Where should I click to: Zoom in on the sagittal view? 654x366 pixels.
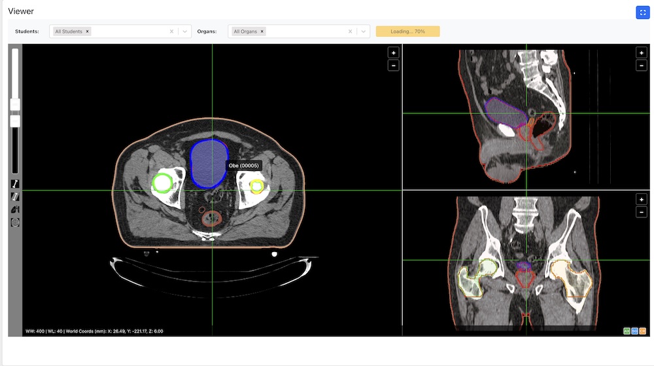pos(641,52)
